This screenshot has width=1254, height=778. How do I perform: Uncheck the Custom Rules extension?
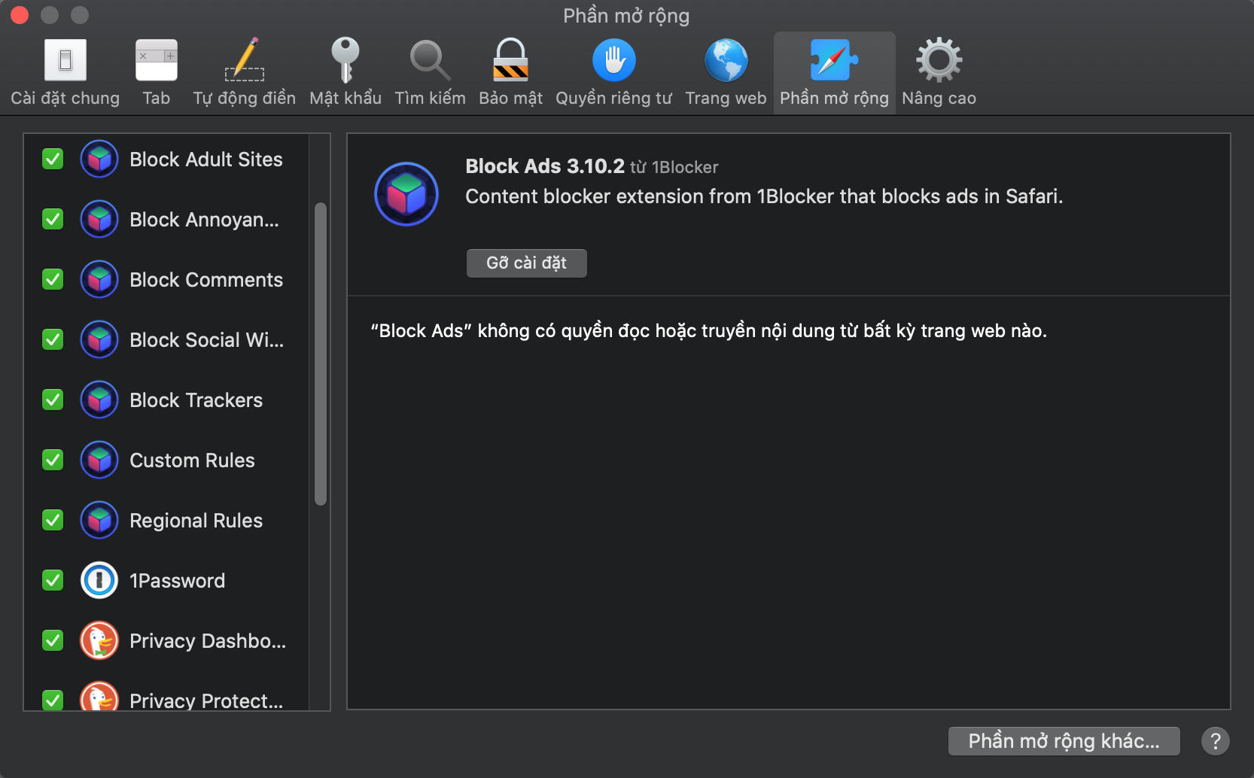pyautogui.click(x=53, y=460)
